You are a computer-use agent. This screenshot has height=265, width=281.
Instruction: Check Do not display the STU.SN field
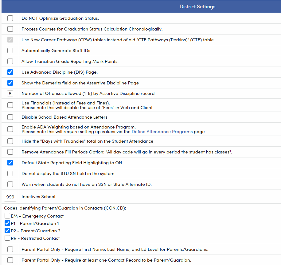tap(10, 173)
